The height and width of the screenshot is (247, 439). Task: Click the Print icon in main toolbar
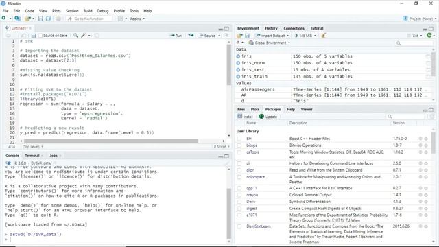click(58, 19)
